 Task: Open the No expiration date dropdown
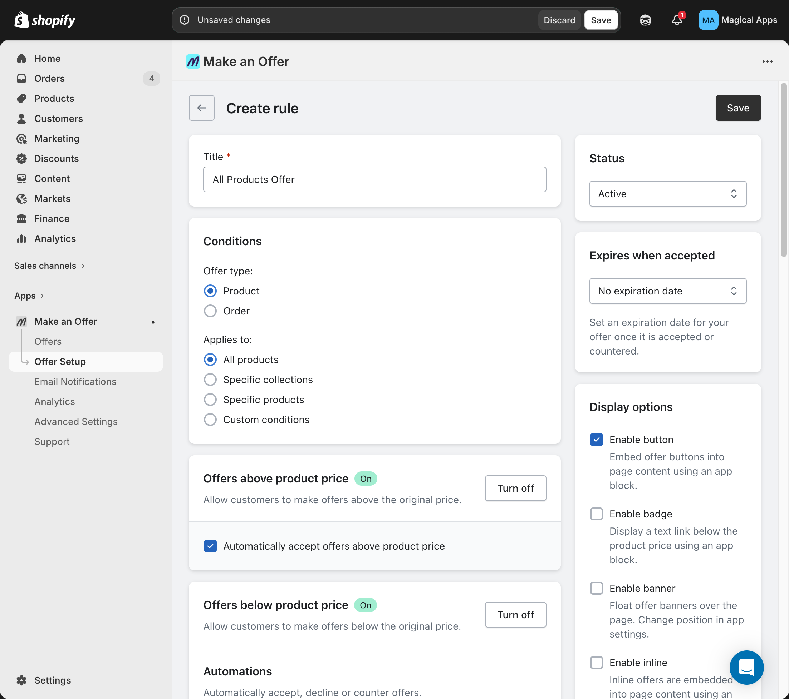tap(667, 291)
